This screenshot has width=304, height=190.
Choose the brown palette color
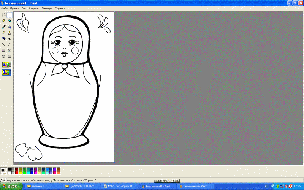[x=59, y=169]
